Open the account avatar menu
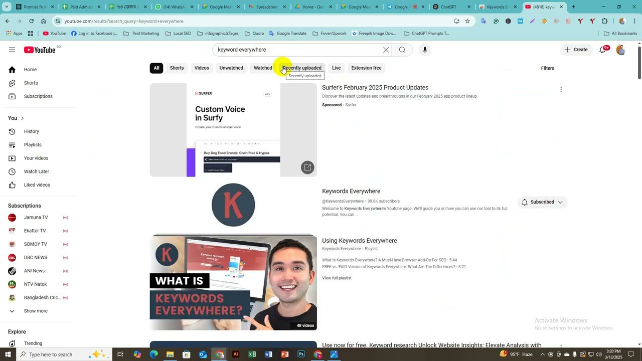The width and height of the screenshot is (642, 361). [621, 50]
